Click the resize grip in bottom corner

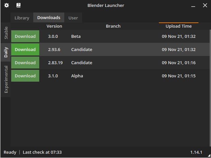point(209,156)
